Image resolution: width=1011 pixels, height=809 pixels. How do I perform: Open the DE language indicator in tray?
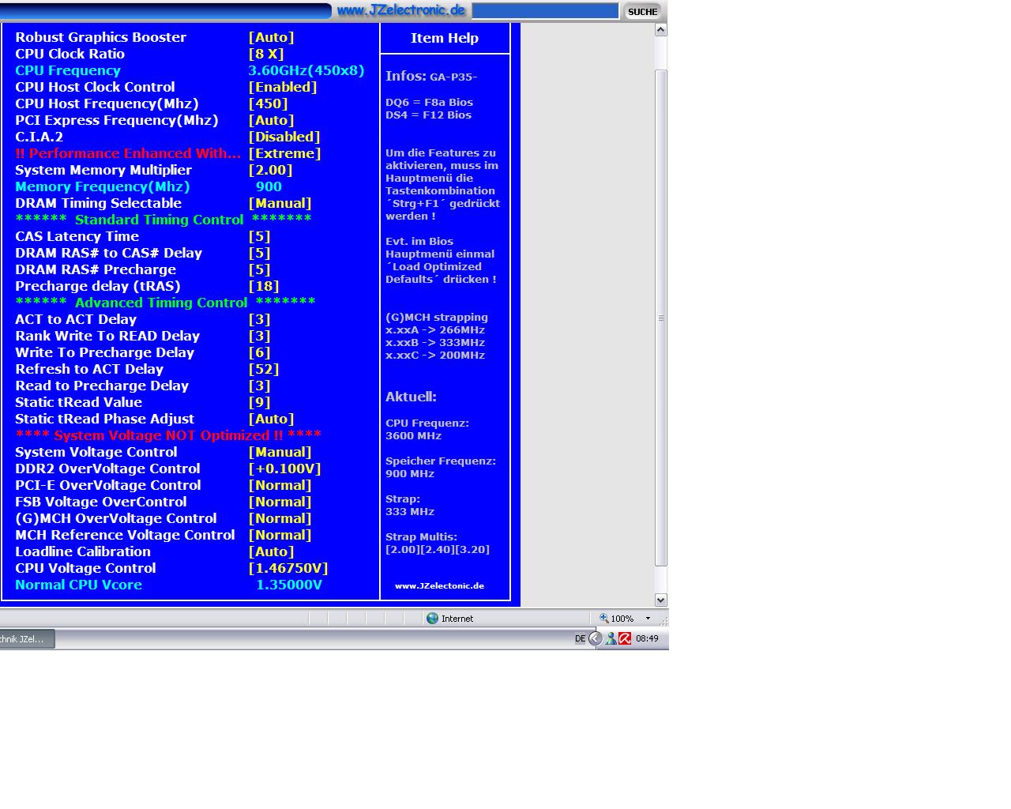coord(581,638)
